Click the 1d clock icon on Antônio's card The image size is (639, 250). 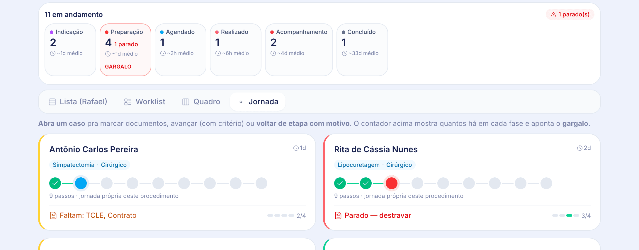click(x=296, y=148)
